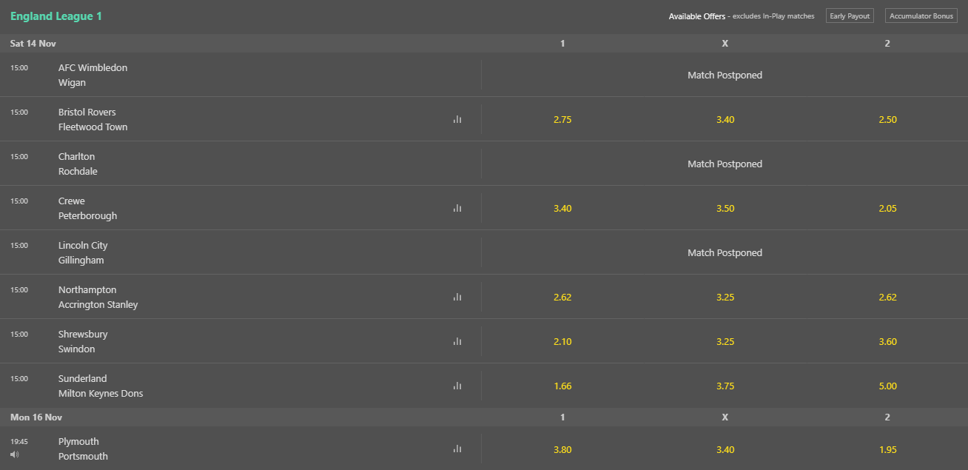
Task: Pick Peterborough away win at 2.05
Action: point(887,208)
